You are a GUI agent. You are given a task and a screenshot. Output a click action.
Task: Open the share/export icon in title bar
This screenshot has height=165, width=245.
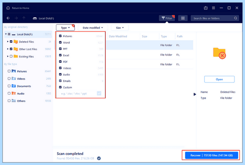tap(206, 8)
